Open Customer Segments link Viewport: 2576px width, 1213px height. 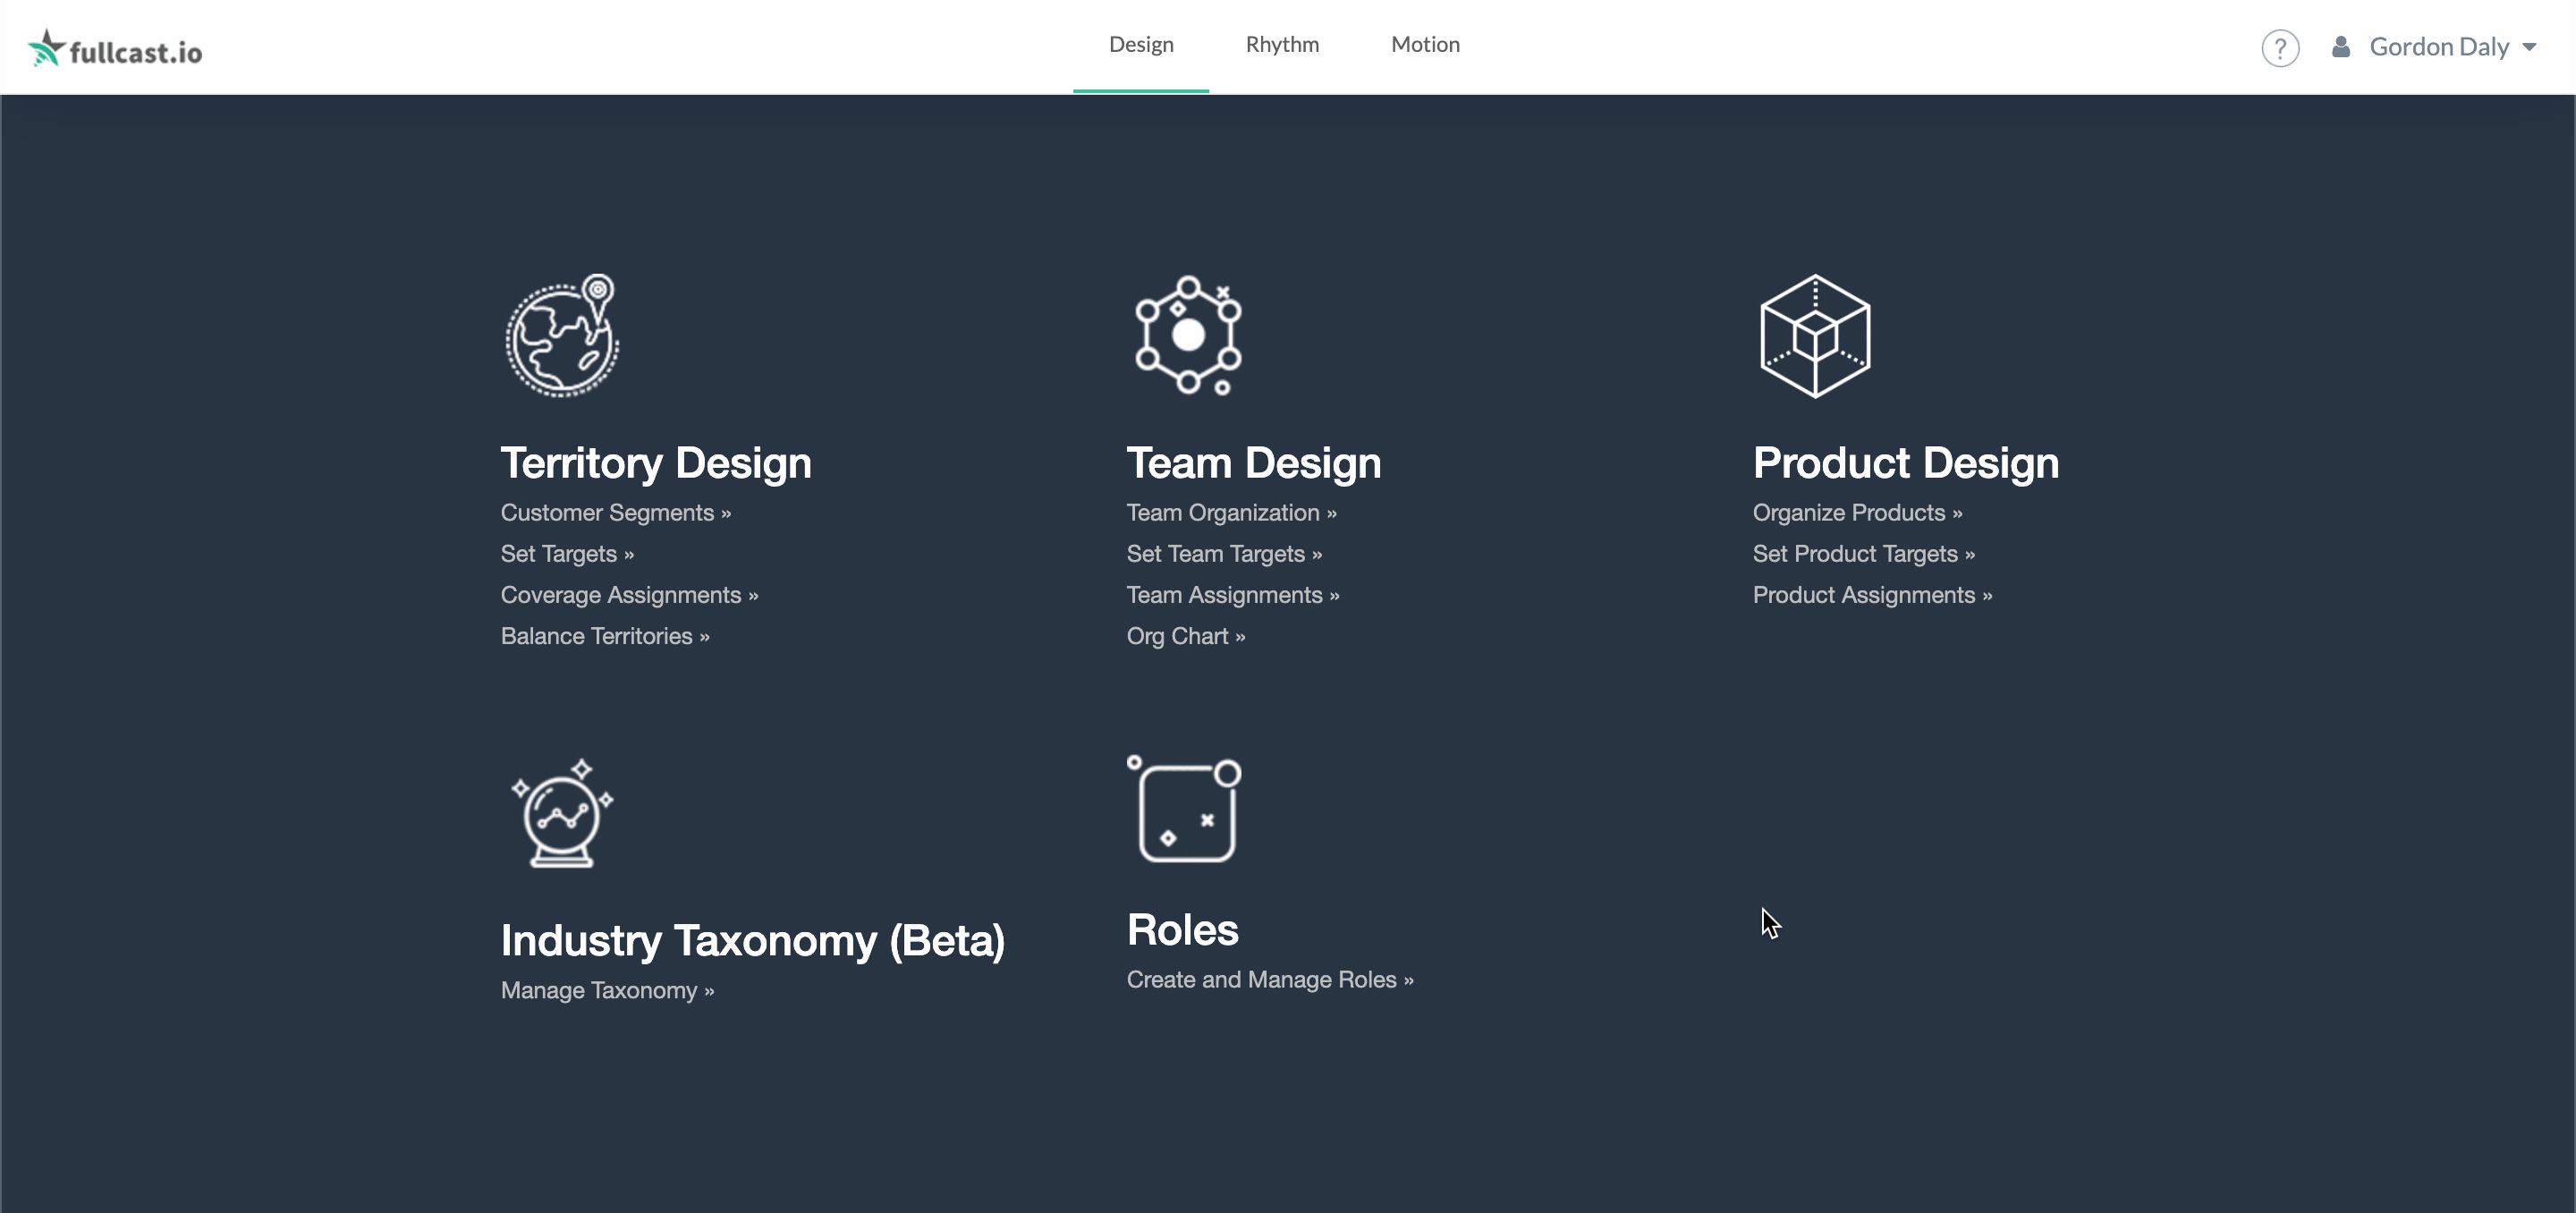pos(615,513)
